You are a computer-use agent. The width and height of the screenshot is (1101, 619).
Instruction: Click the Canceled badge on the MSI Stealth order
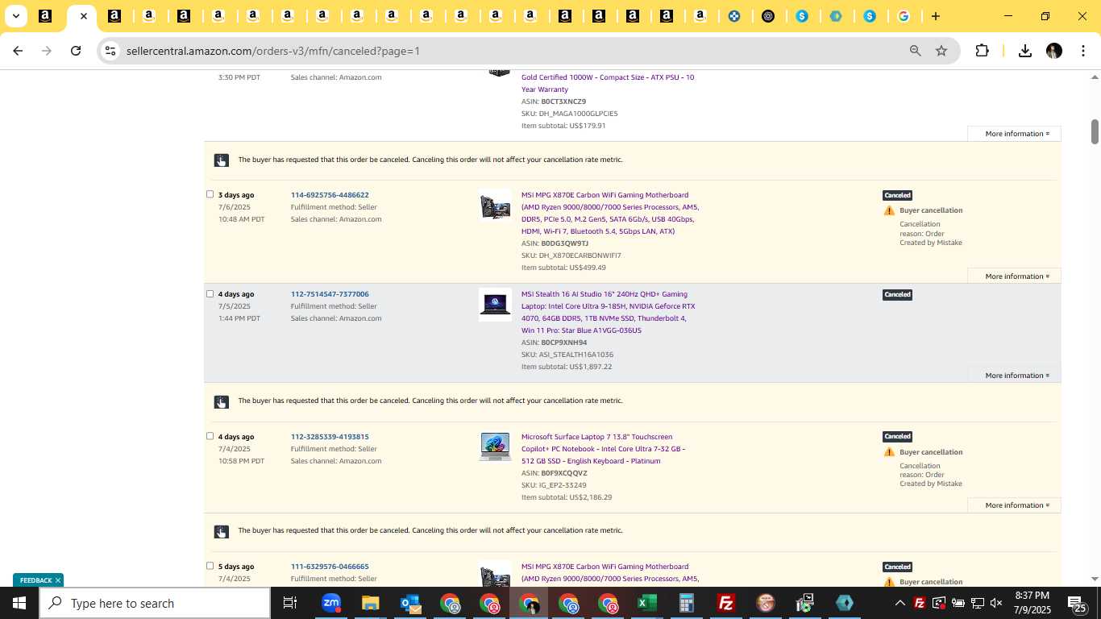click(x=897, y=294)
